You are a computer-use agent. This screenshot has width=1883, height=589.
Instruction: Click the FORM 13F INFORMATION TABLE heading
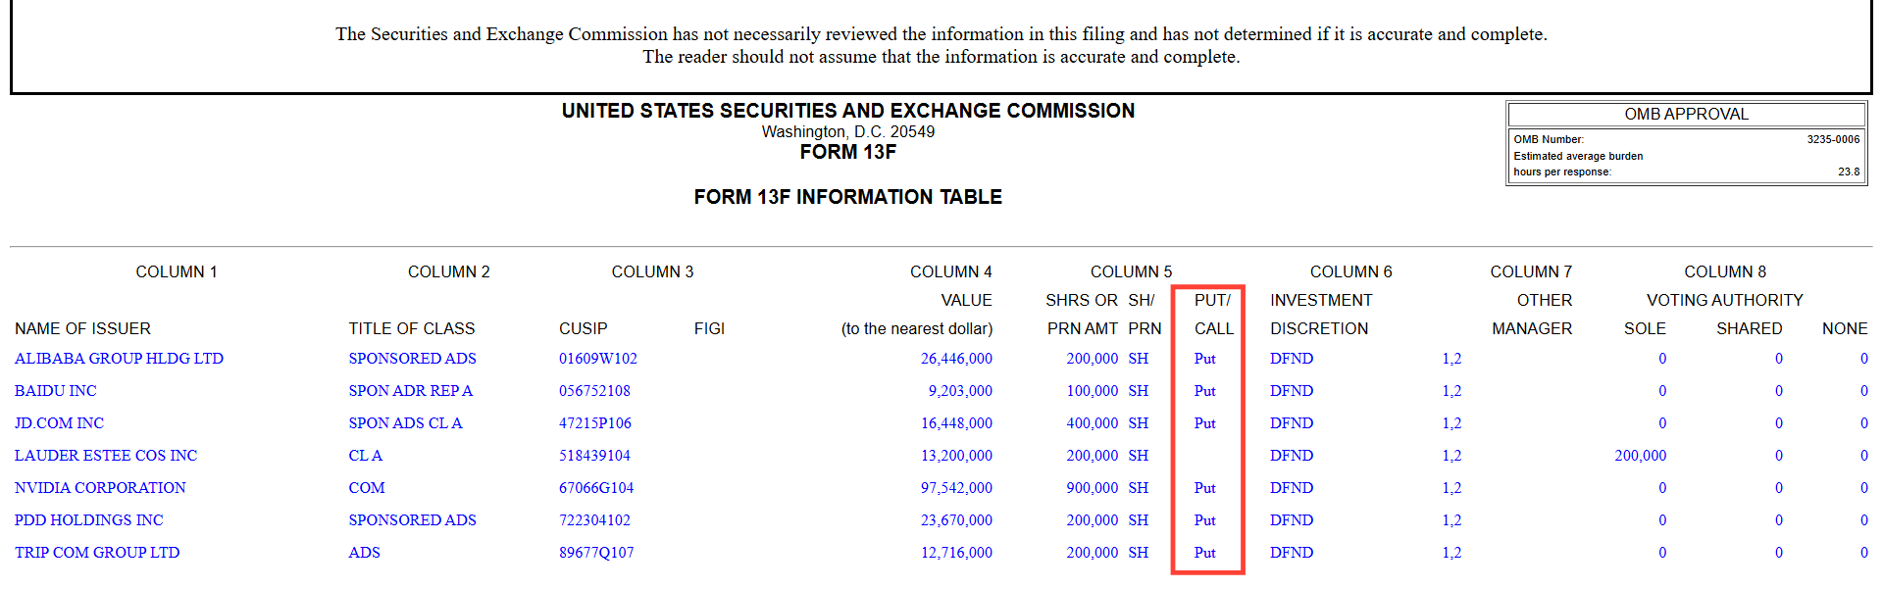tap(848, 197)
